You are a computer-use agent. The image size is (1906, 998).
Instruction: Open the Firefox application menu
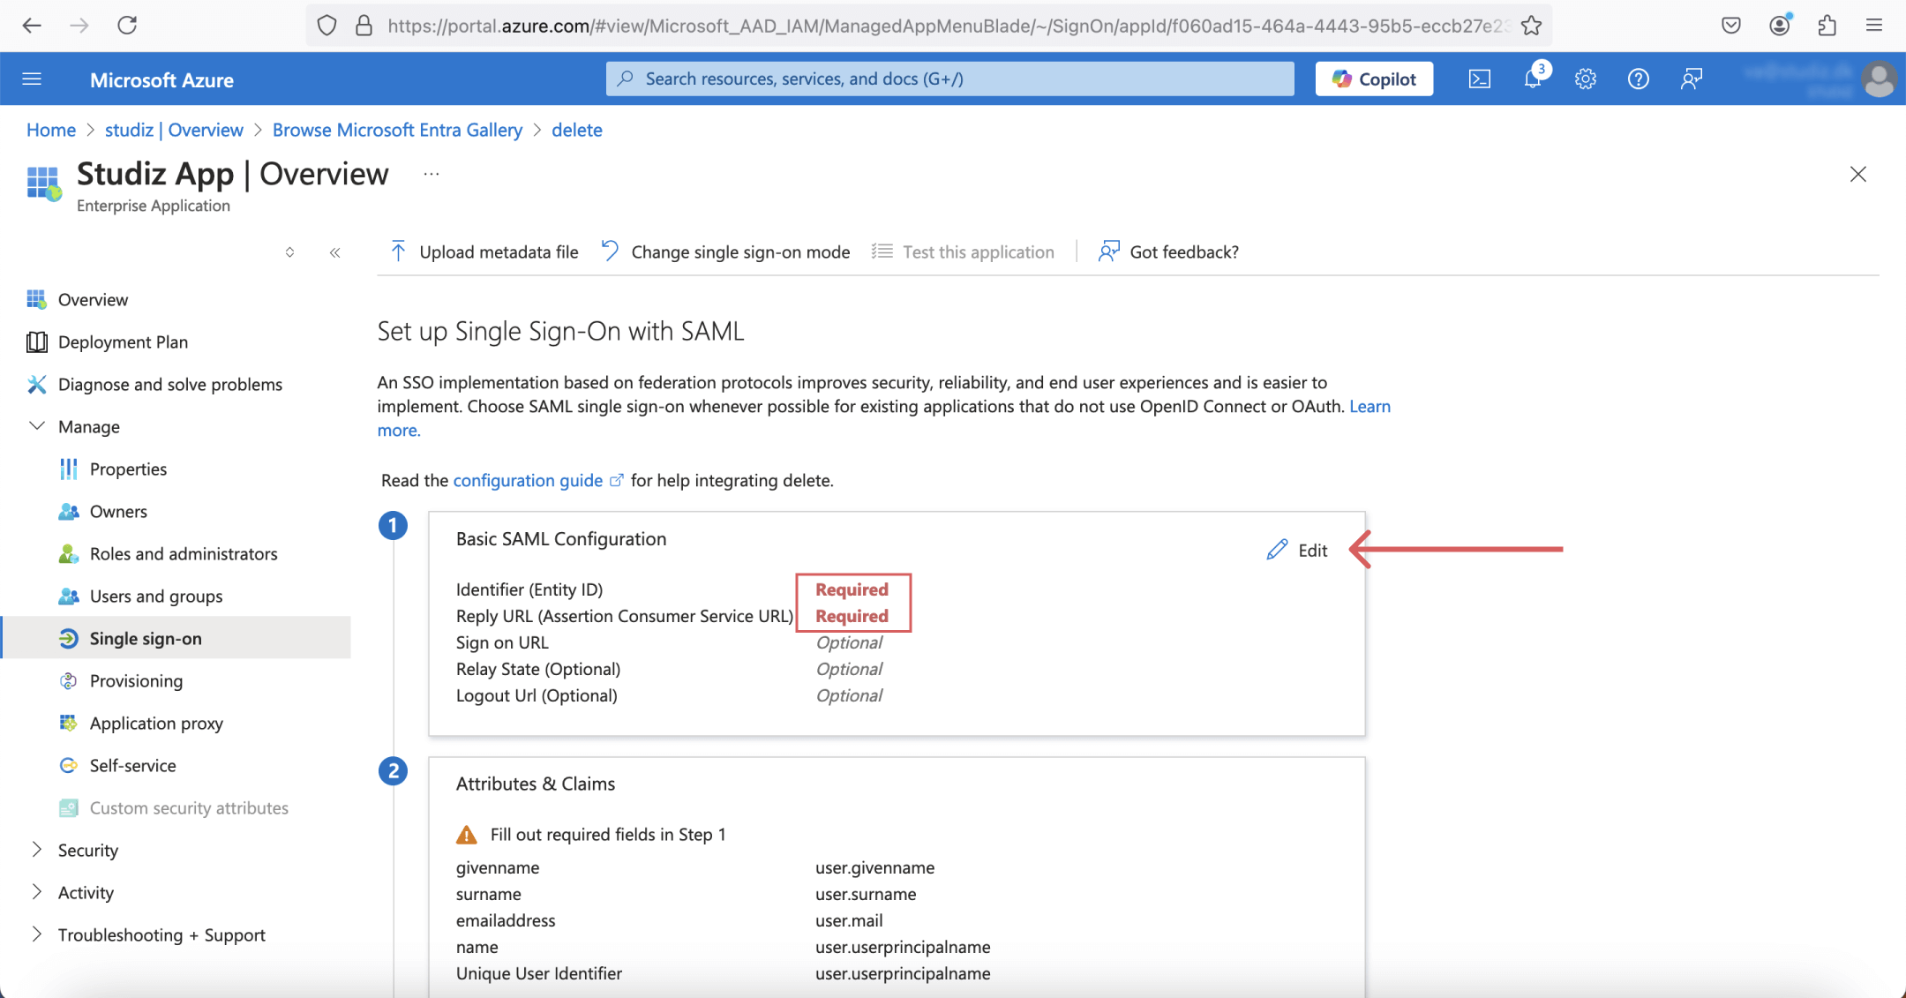click(1874, 26)
